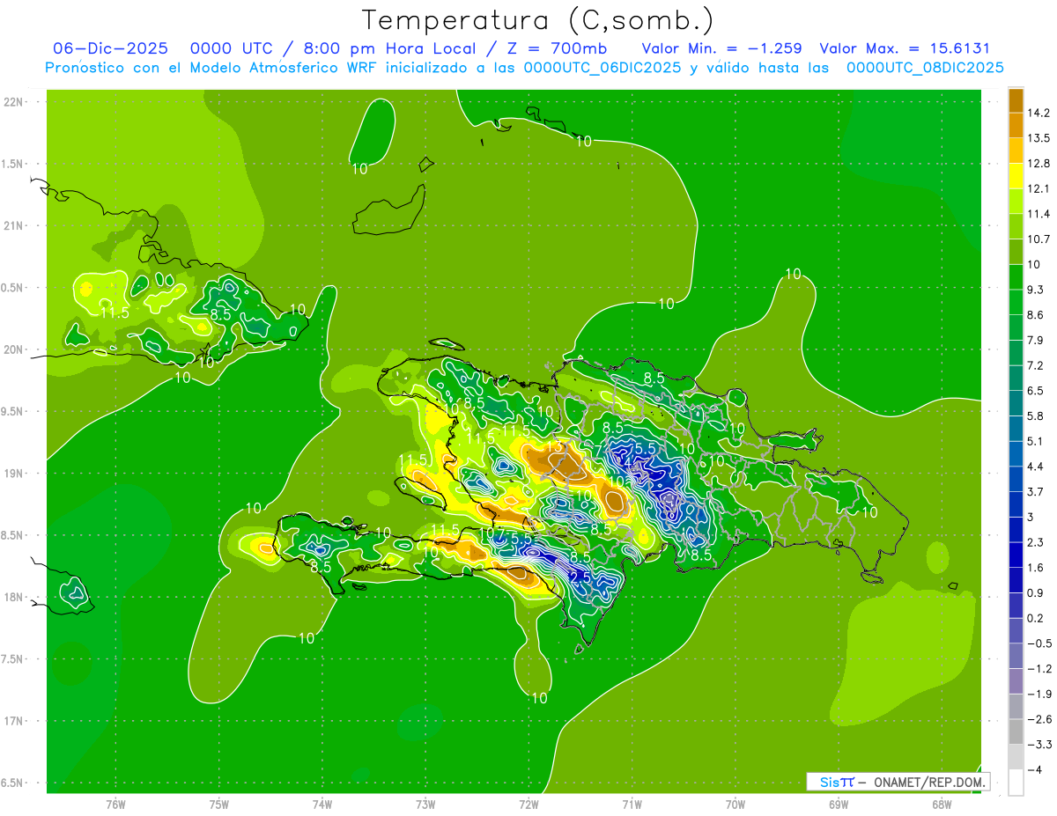This screenshot has height=816, width=1057.
Task: Click the "9.3" value on the color legend
Action: (1035, 290)
